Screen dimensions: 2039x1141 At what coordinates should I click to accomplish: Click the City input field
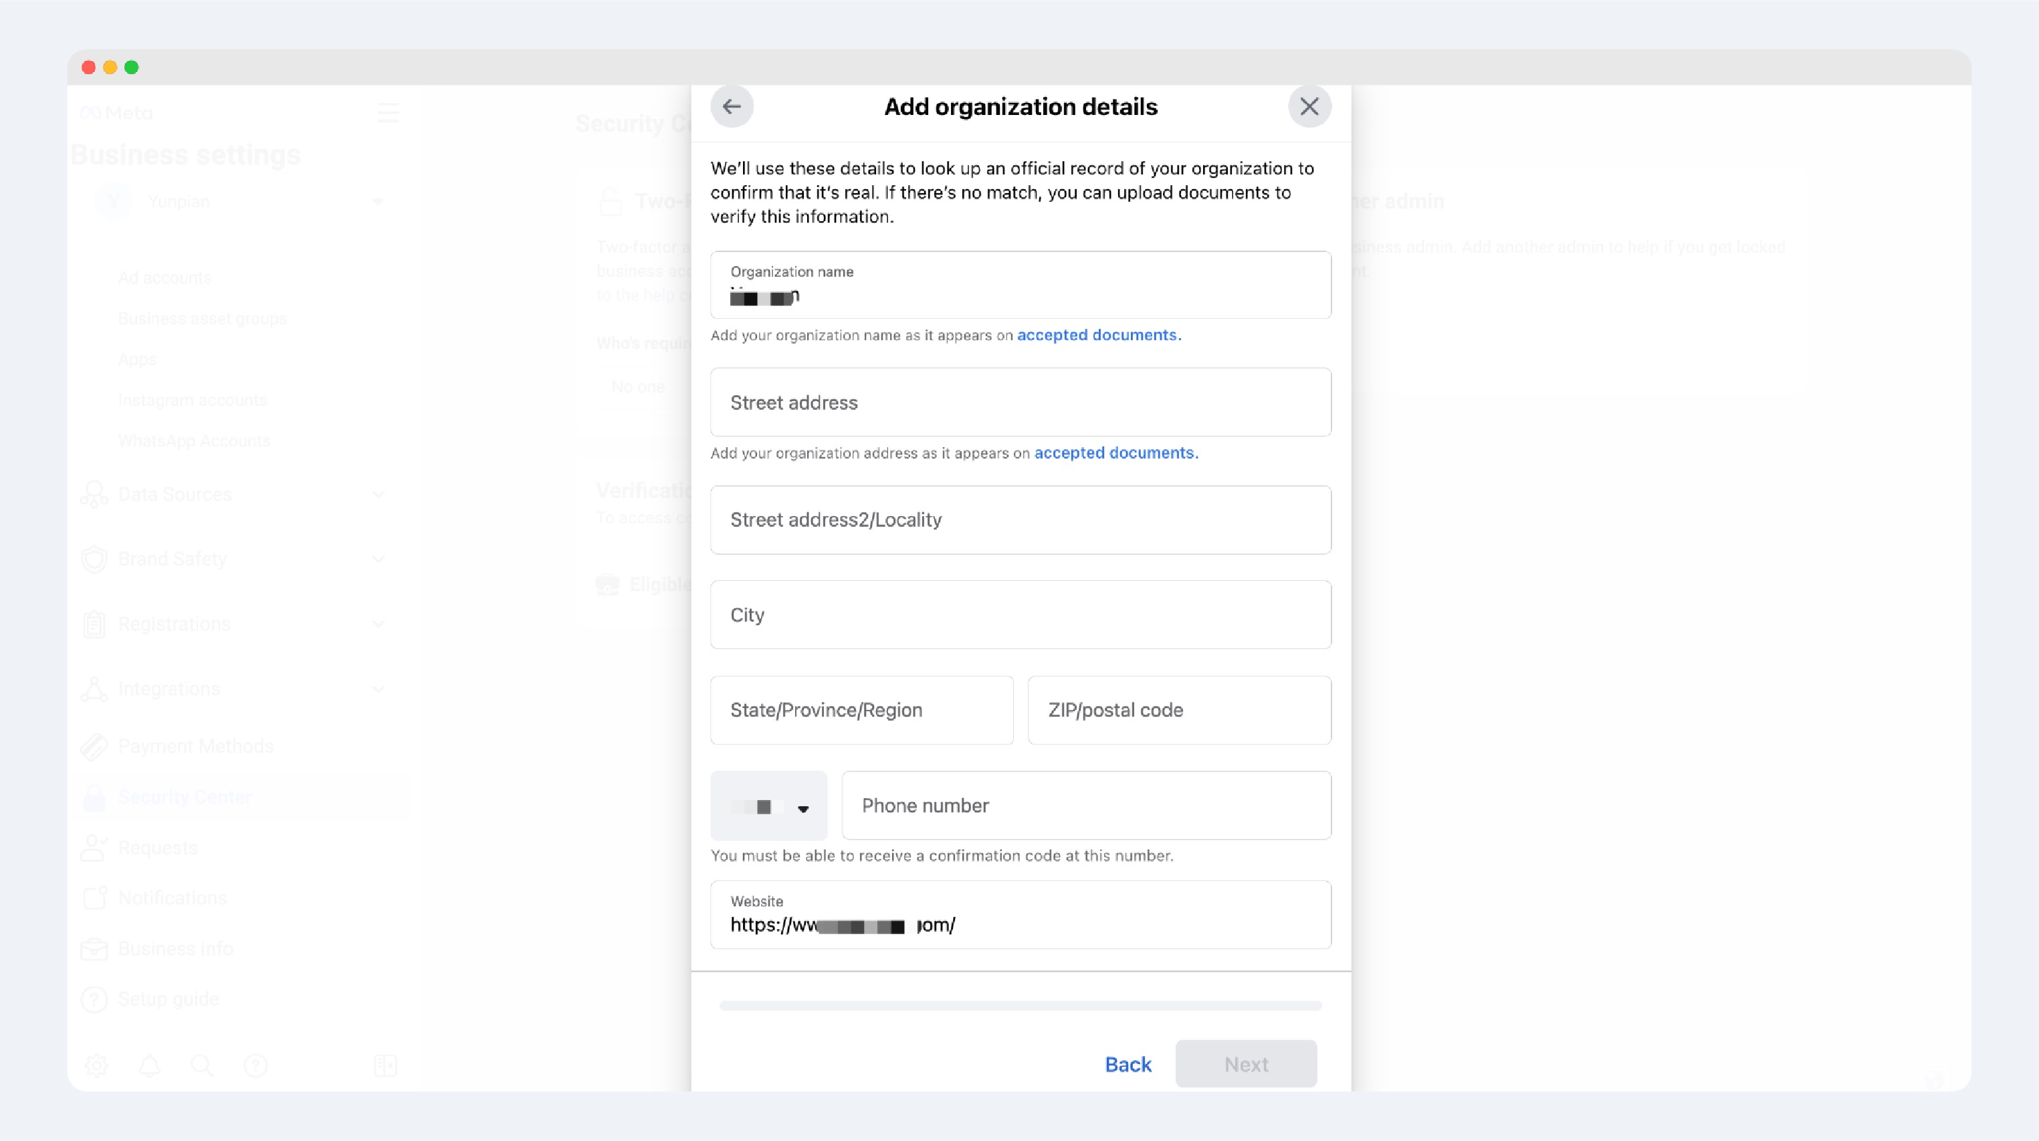(1021, 615)
